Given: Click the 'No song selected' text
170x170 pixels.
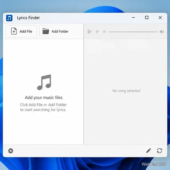Looking at the screenshot, I should [x=126, y=91].
